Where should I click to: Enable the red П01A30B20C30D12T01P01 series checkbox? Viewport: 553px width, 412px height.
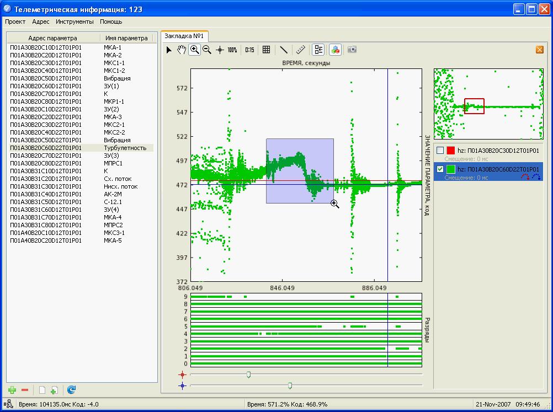(440, 151)
